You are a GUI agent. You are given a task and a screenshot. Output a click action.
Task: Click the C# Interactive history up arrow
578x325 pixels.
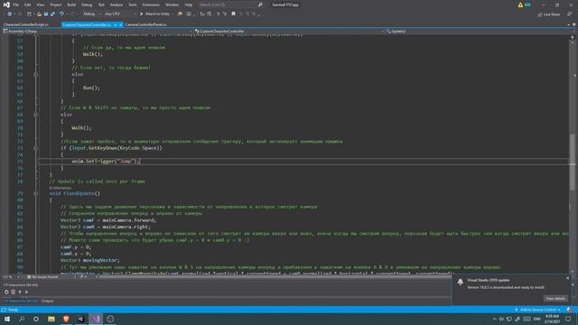point(20,292)
